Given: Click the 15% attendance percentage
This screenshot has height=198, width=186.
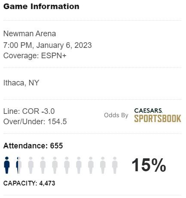Looking at the screenshot, I should (149, 165).
